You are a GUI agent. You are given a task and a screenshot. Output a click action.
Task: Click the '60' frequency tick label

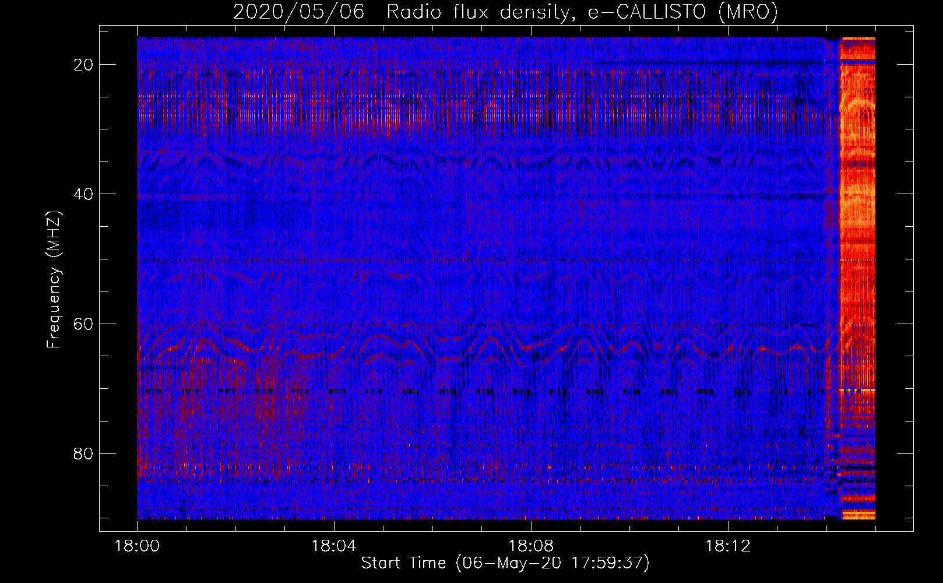83,324
